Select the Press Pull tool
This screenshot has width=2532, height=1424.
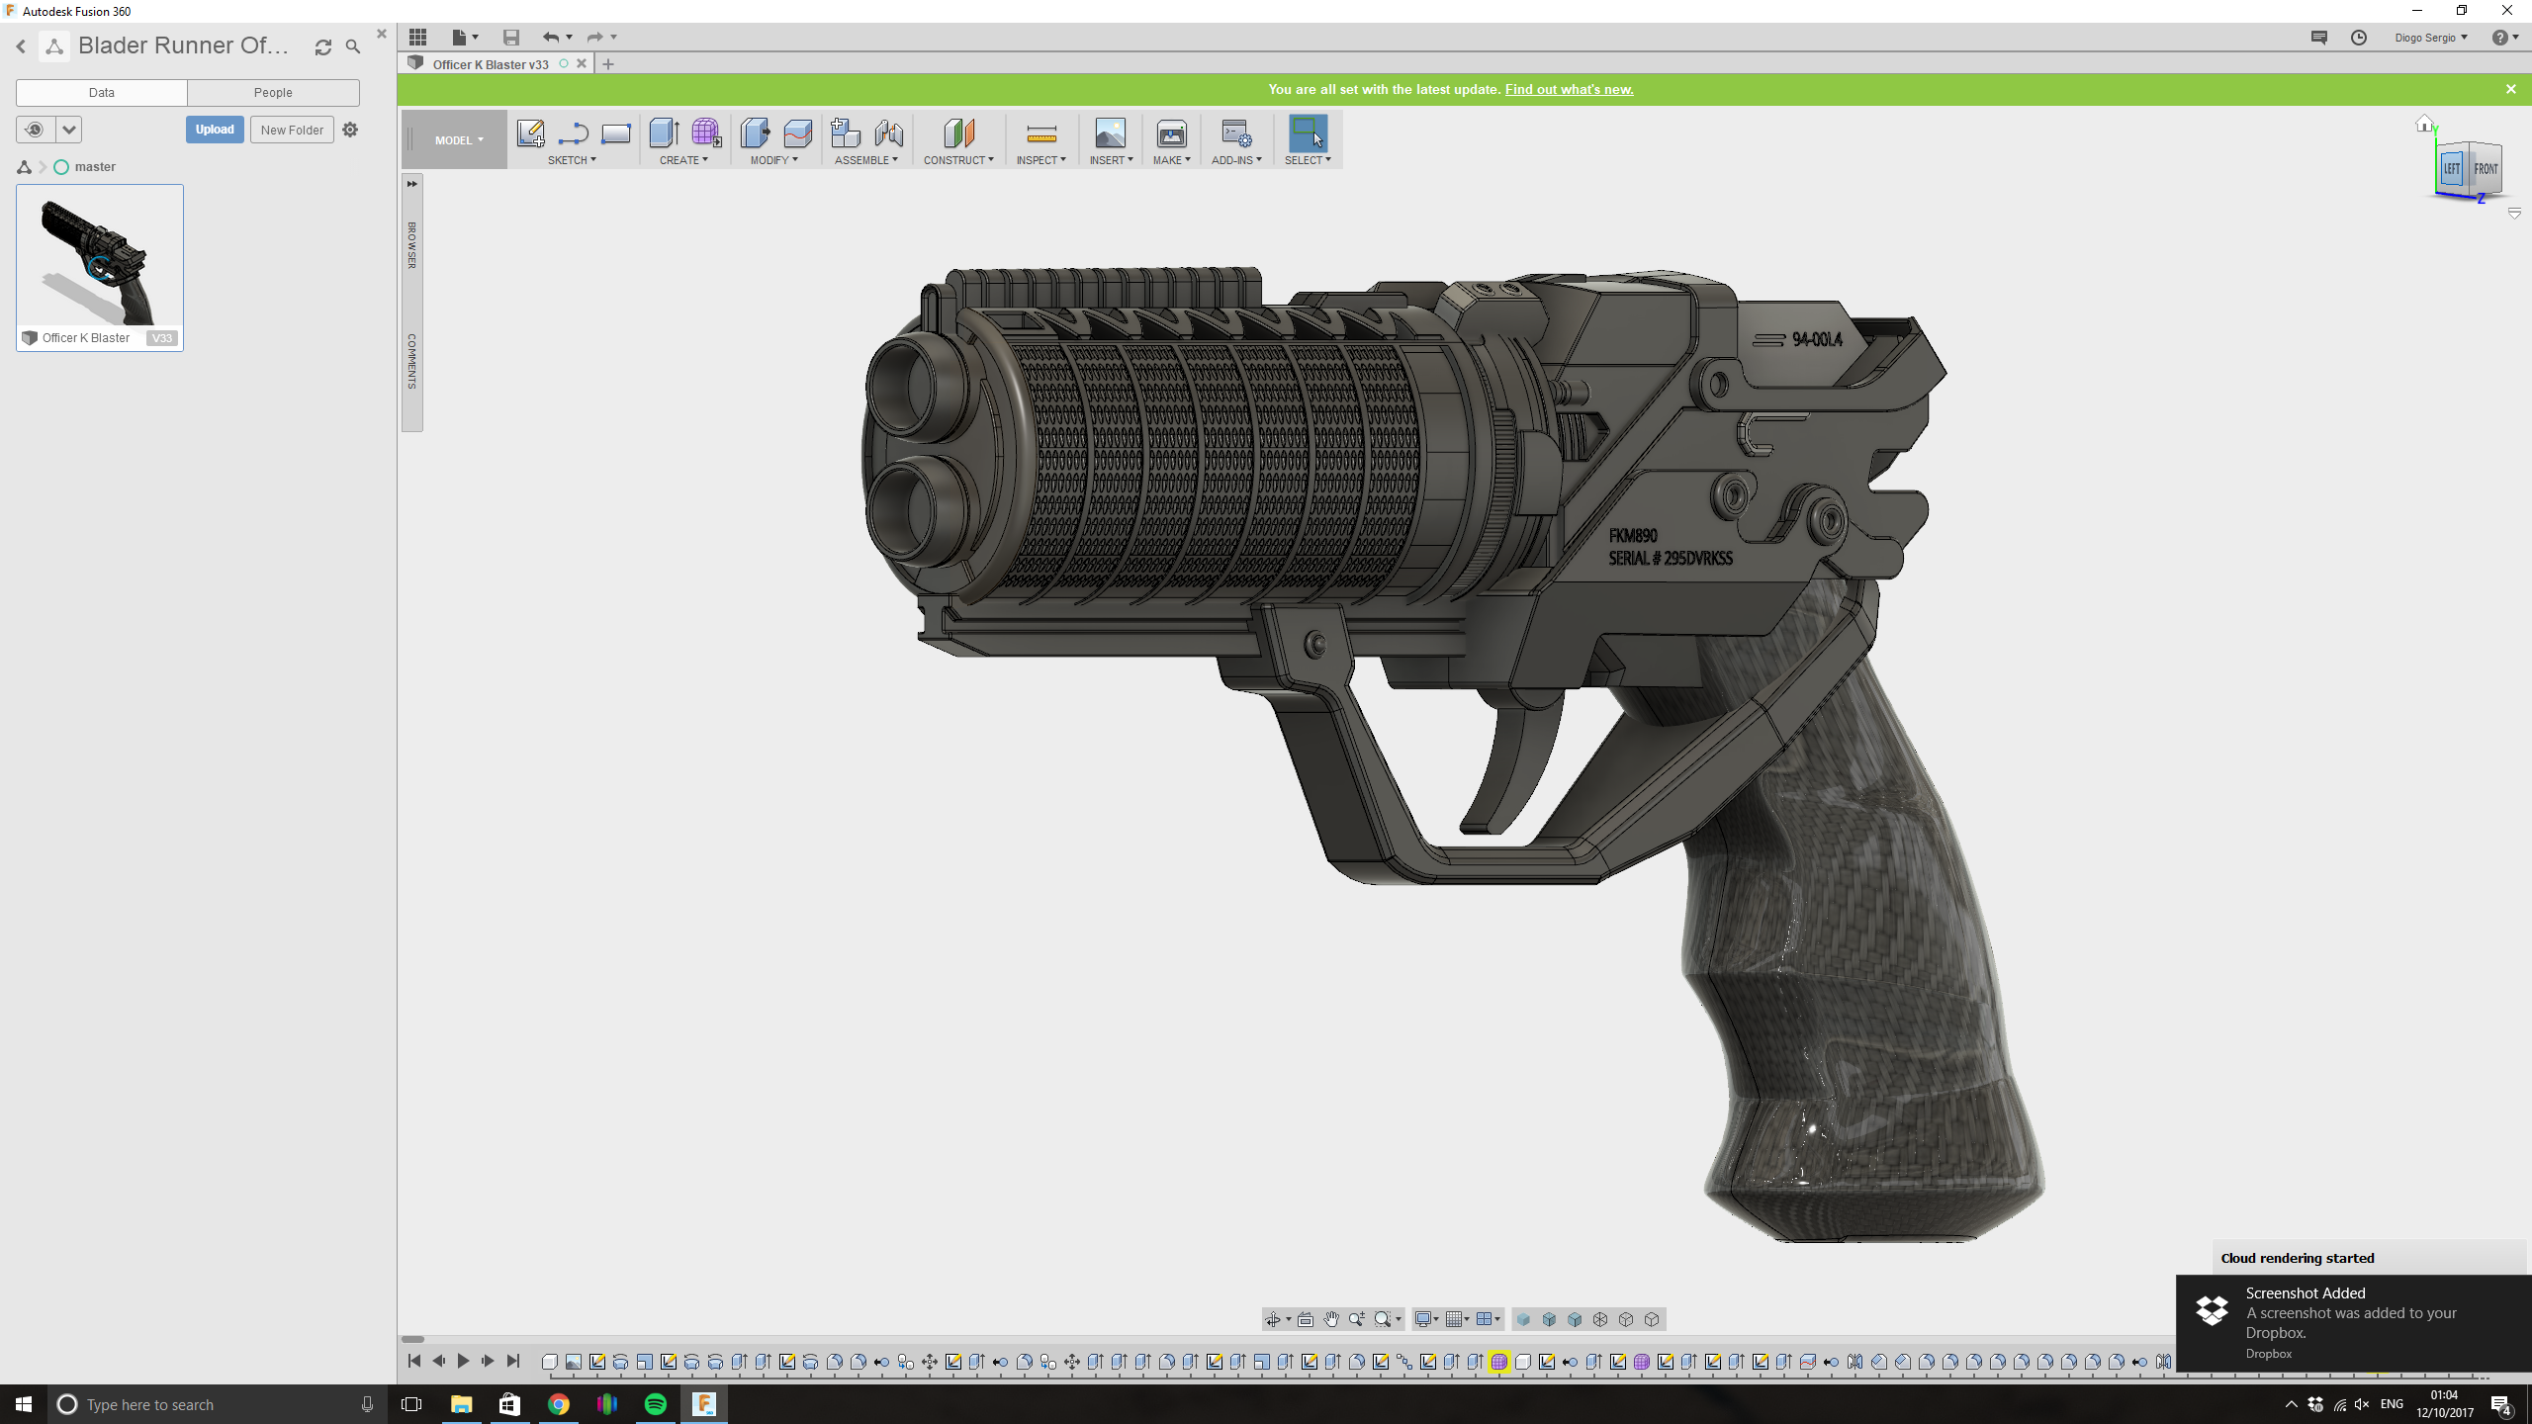755,133
